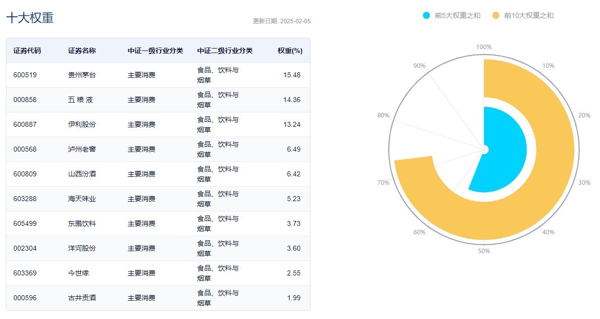The image size is (600, 319).
Task: Click 主要消费 in the 贵州茅台 row
Action: click(141, 75)
